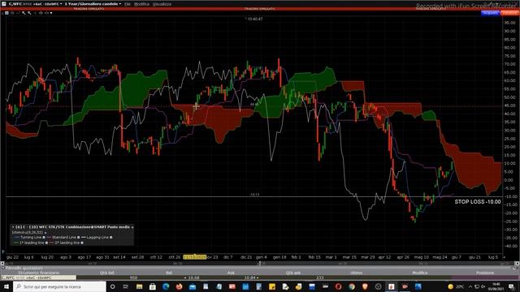
Task: Click the taskbar clock and date
Action: (x=496, y=286)
